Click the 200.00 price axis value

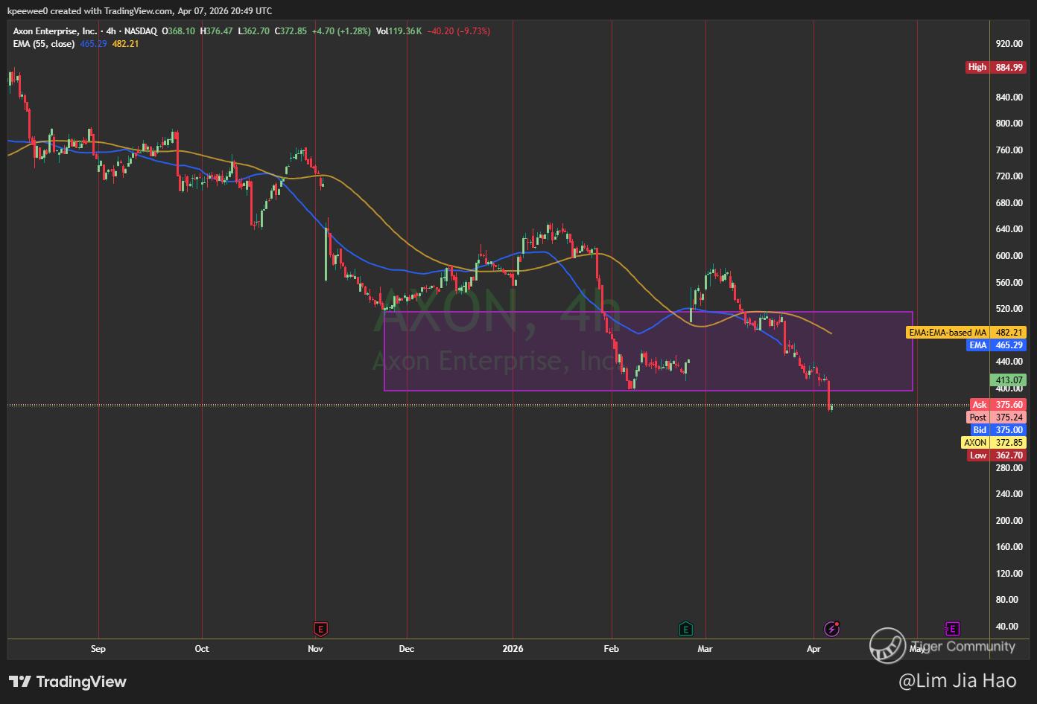click(x=1009, y=521)
